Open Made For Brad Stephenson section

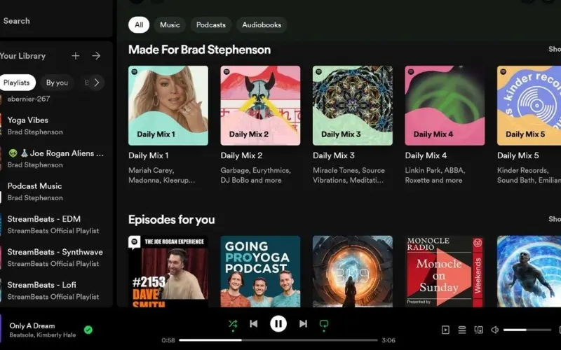click(199, 50)
